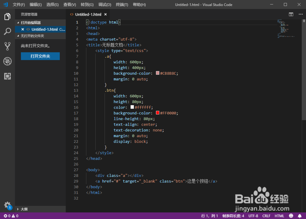Open the editor more actions ellipsis
This screenshot has height=219, width=306.
click(300, 14)
